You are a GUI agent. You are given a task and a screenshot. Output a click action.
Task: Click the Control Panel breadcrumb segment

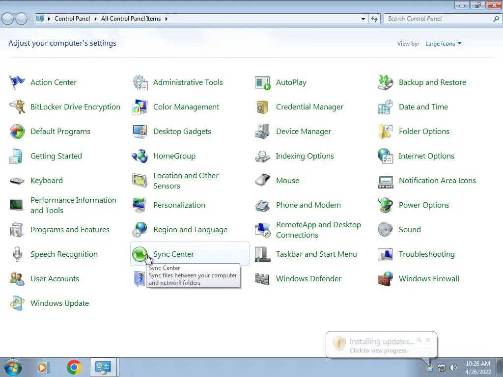(72, 19)
